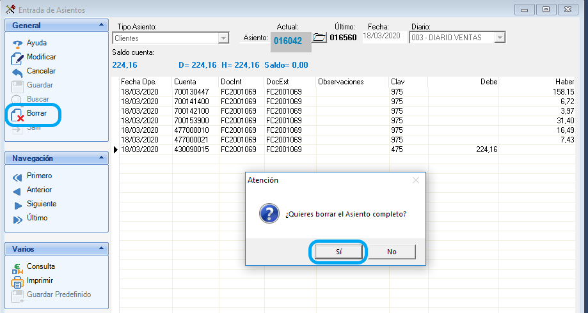The image size is (588, 313).
Task: Click the Anterior left arrow icon
Action: coord(17,192)
